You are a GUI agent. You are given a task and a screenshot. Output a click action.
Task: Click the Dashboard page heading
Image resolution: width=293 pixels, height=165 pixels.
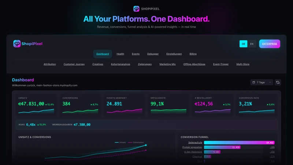click(x=23, y=80)
